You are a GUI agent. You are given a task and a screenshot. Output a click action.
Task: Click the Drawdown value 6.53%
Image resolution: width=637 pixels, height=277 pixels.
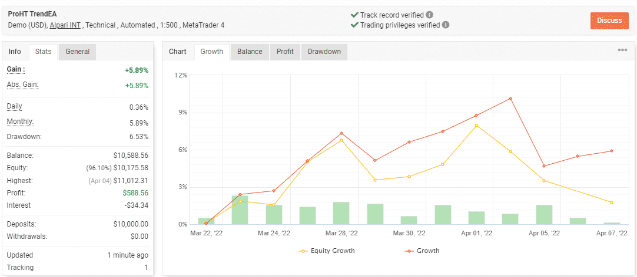pos(139,137)
